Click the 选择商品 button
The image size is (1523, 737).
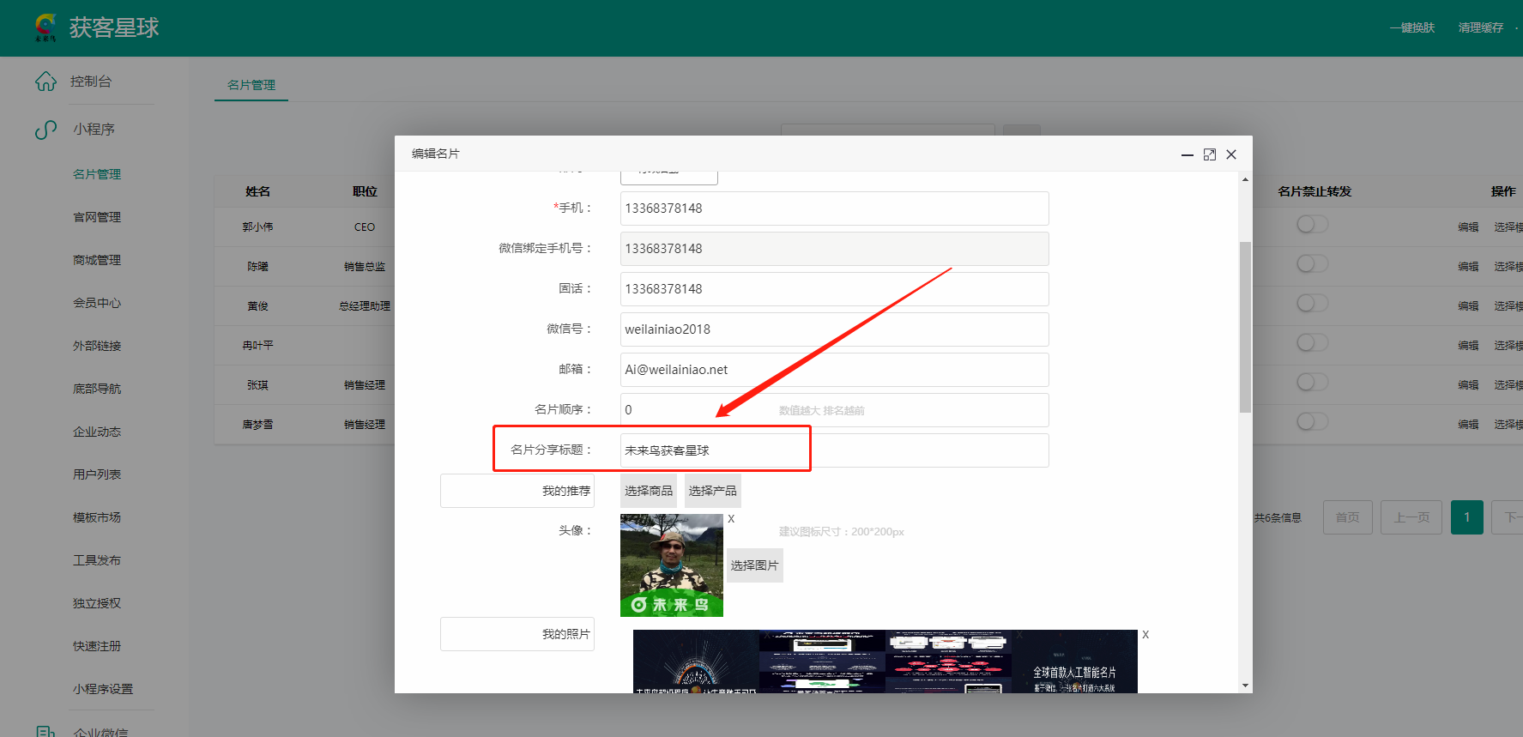click(x=649, y=491)
